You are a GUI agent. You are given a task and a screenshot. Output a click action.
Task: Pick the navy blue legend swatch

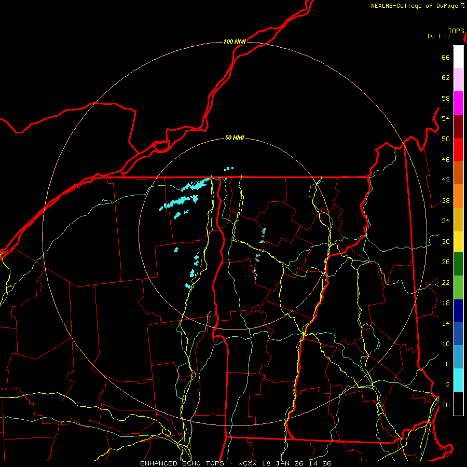point(458,311)
